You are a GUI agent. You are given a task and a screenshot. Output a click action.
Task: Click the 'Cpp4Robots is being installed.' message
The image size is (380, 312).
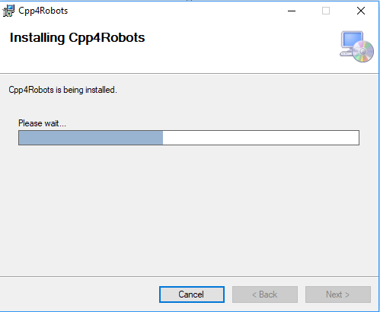click(x=62, y=90)
